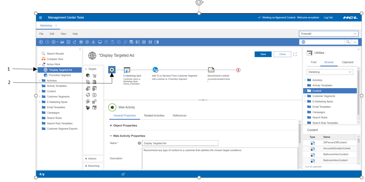Select the Recommend Content action icon
Image resolution: width=365 pixels, height=182 pixels.
click(211, 70)
